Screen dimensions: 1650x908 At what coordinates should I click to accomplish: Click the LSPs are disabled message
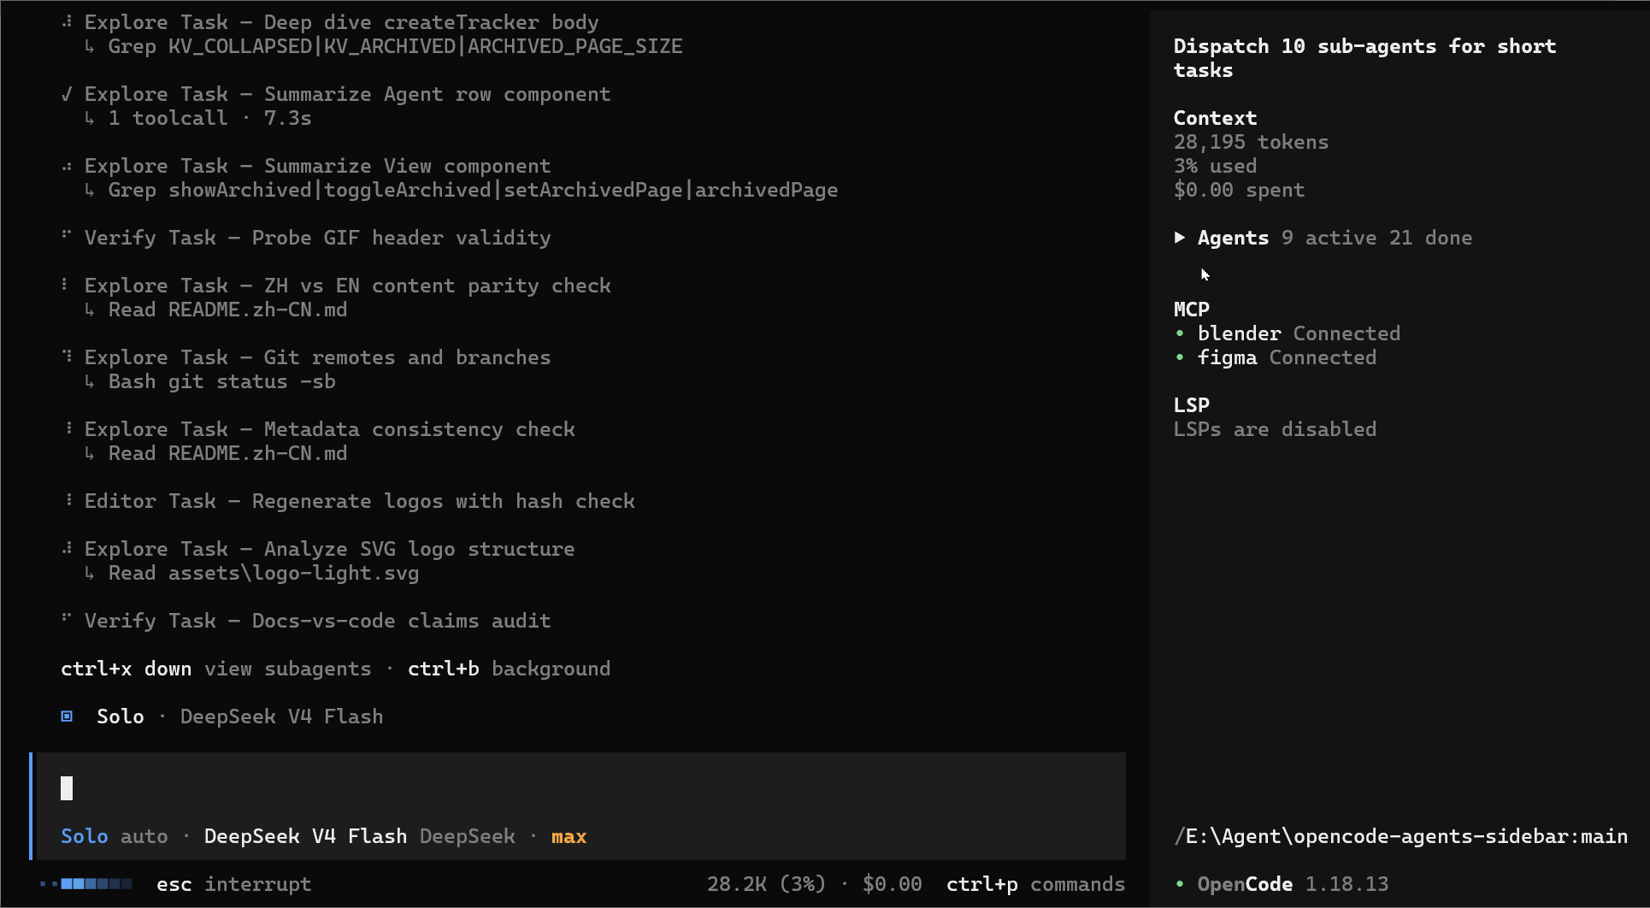tap(1275, 429)
